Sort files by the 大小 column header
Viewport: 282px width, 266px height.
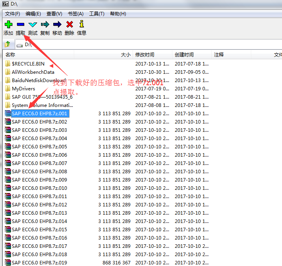[103, 54]
